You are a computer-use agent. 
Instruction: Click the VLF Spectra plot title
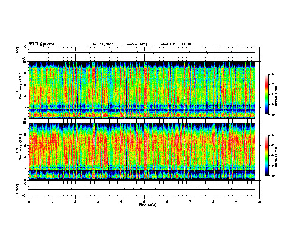[x=42, y=44]
